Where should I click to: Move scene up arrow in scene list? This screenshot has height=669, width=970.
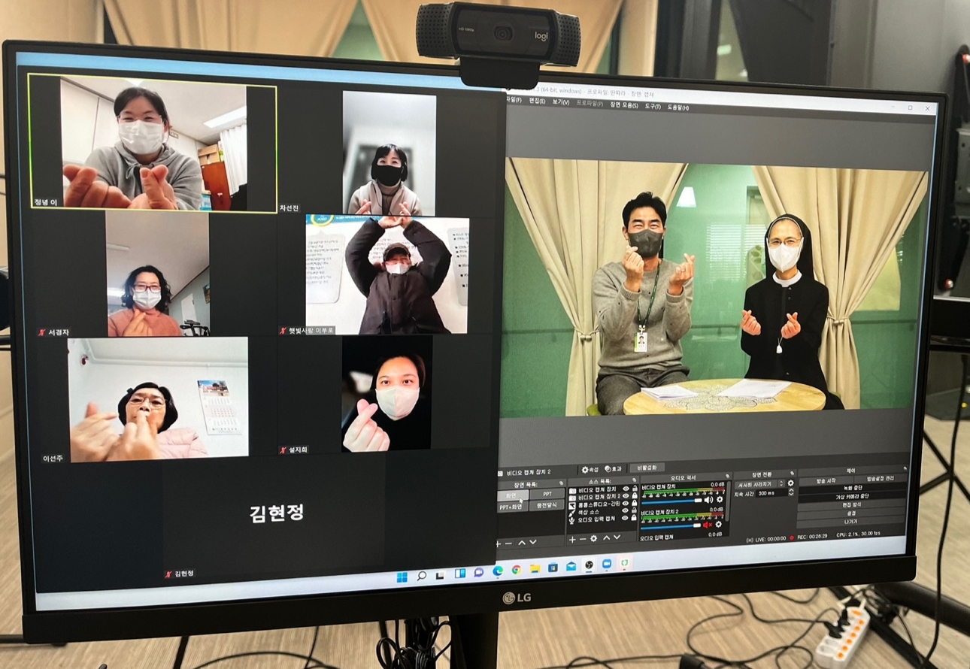521,542
